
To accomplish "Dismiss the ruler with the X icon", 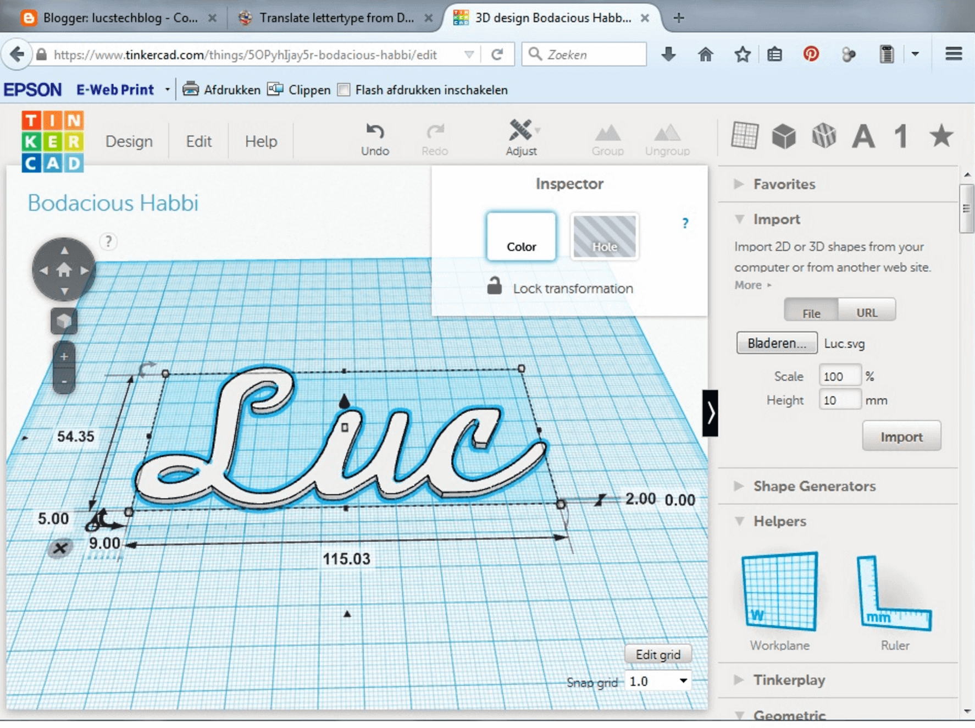I will (x=60, y=548).
